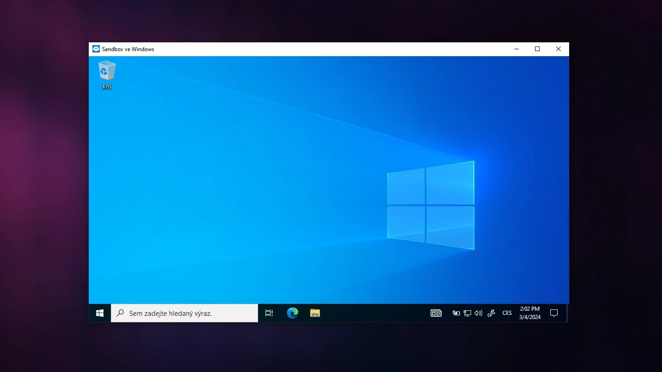This screenshot has width=662, height=372.
Task: Minimize the Sandbox ve Windows window
Action: (517, 49)
